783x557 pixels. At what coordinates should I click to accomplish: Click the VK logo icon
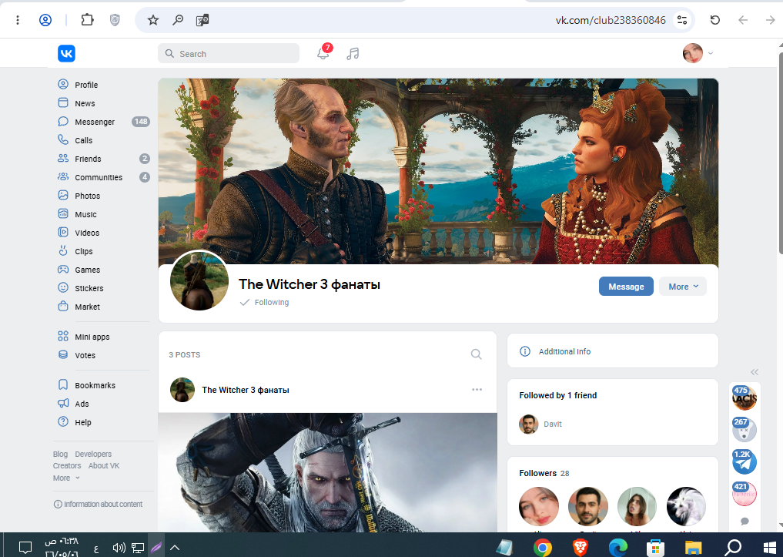click(66, 53)
